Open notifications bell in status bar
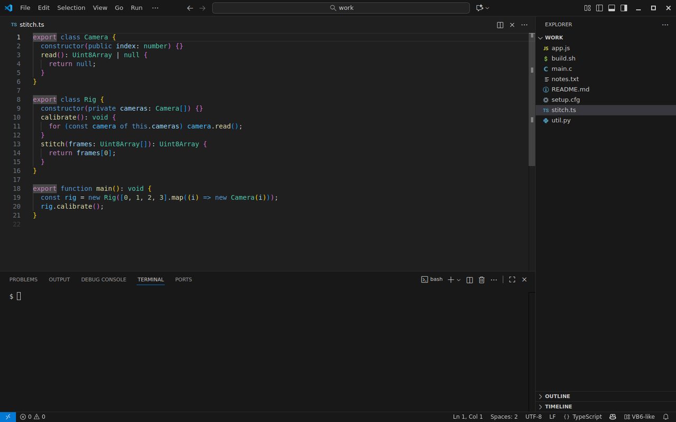Image resolution: width=676 pixels, height=422 pixels. [x=666, y=417]
